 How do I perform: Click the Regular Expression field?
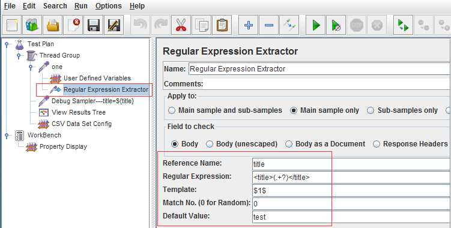point(351,178)
